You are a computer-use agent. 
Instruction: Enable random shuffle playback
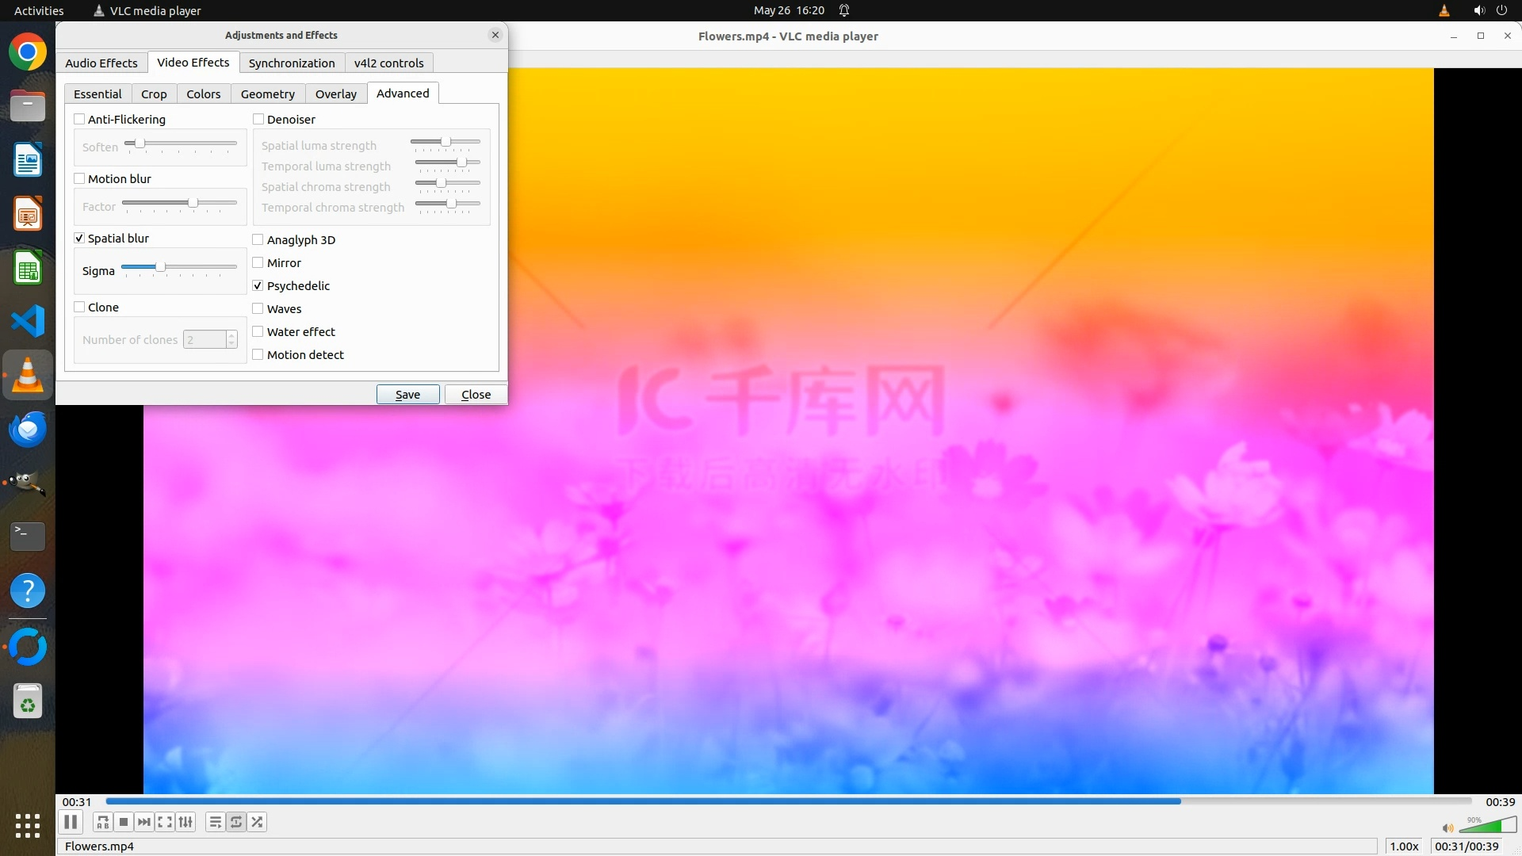pyautogui.click(x=257, y=822)
